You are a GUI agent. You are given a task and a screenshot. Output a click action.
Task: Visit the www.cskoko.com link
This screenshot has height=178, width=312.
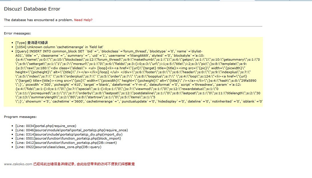click(18, 164)
